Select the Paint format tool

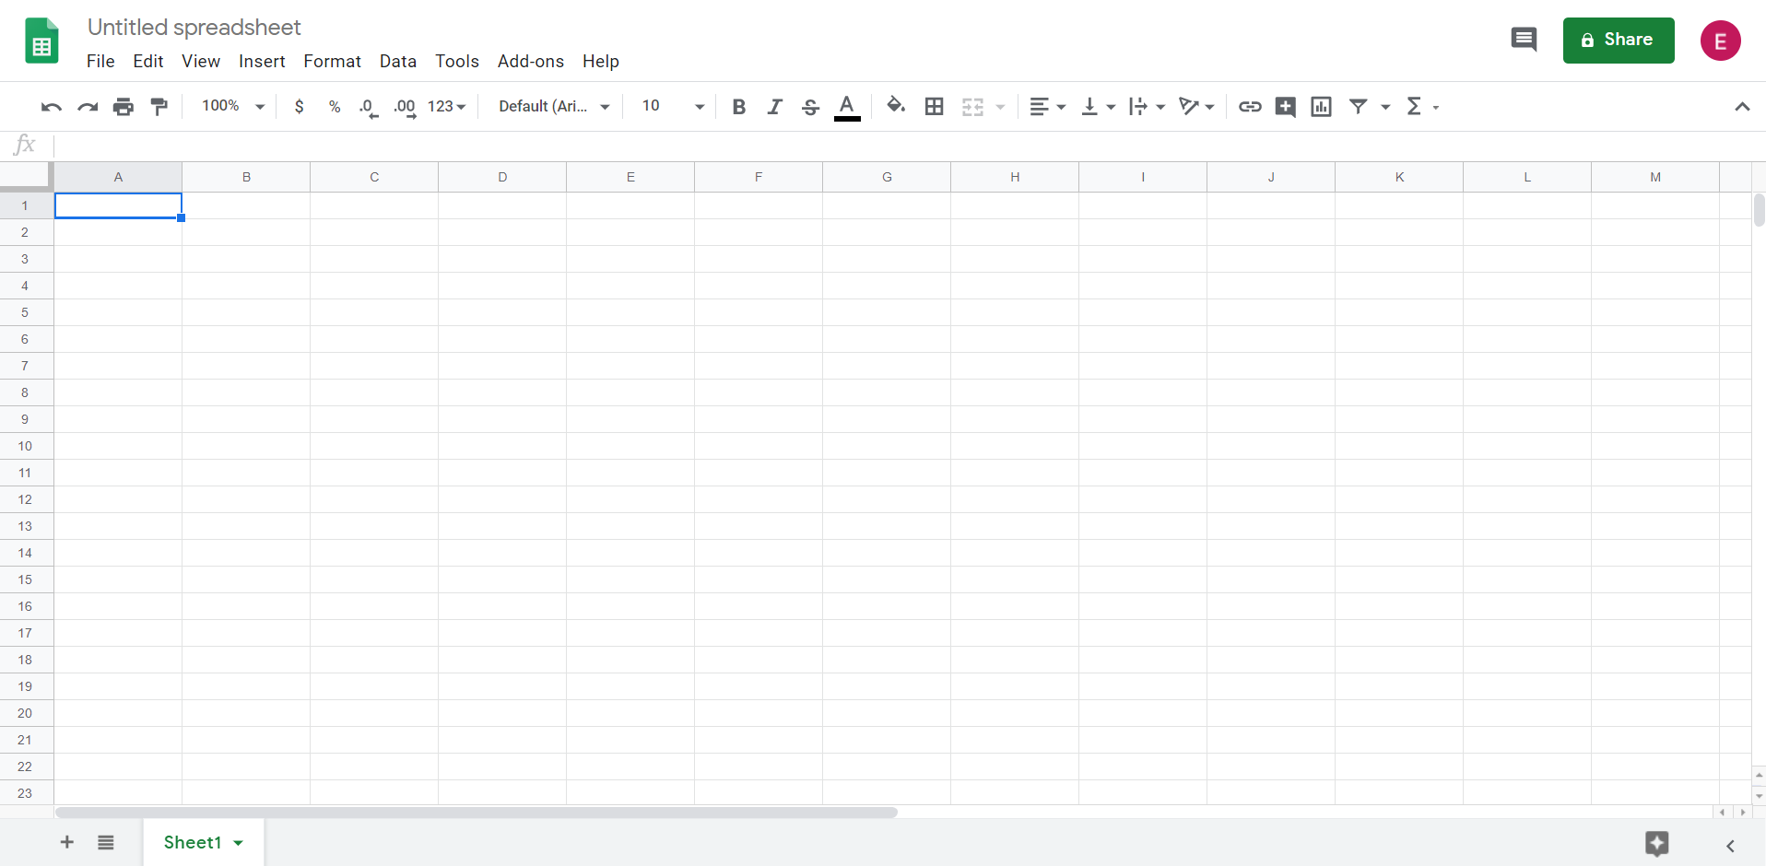click(x=159, y=107)
